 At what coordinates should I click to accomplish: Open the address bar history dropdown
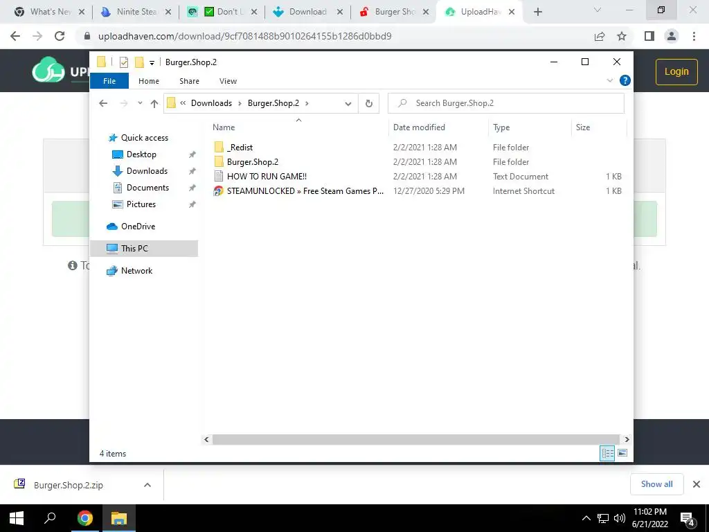click(348, 104)
